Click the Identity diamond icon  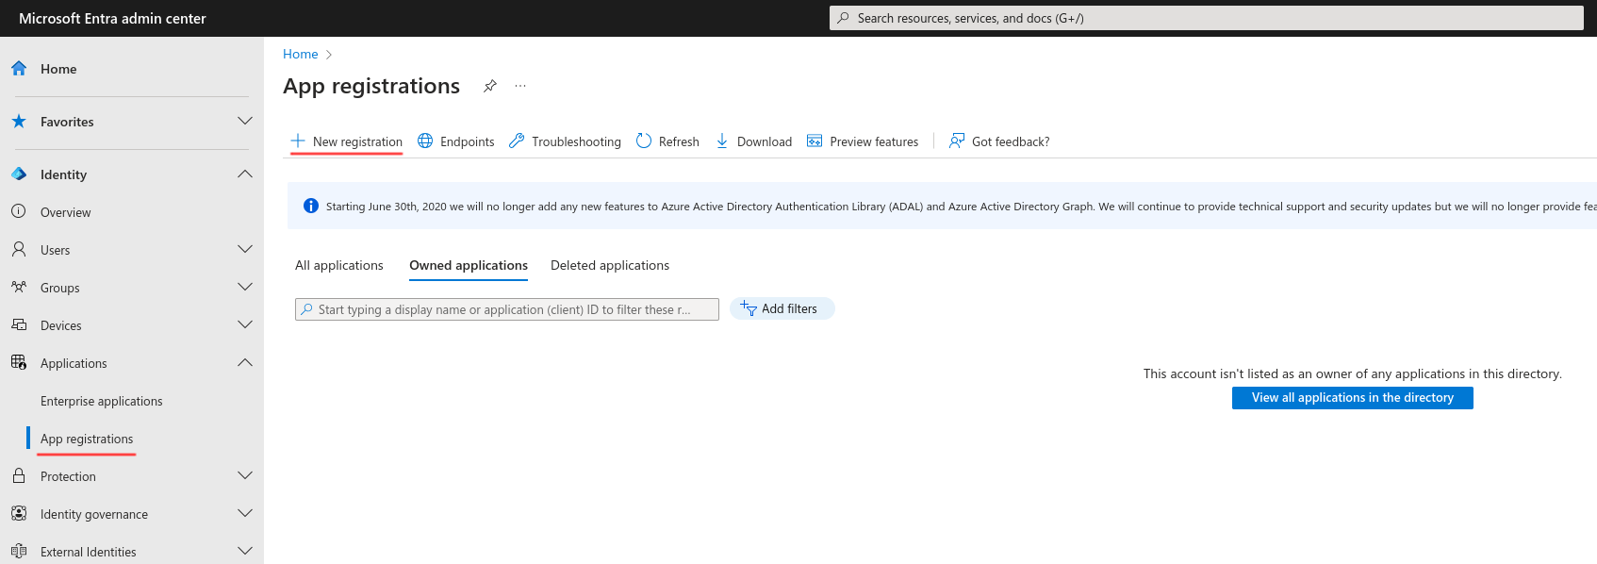(x=19, y=174)
